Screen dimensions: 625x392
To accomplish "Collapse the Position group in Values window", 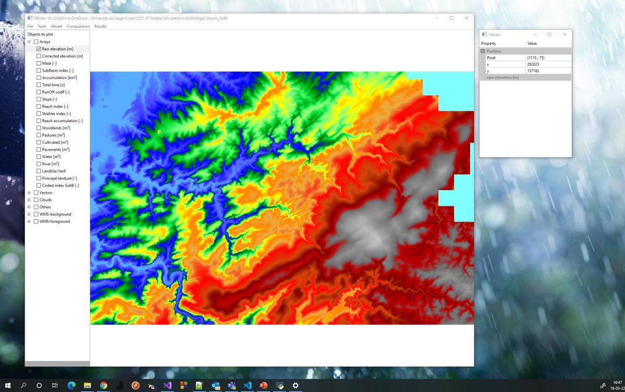I will (x=482, y=51).
